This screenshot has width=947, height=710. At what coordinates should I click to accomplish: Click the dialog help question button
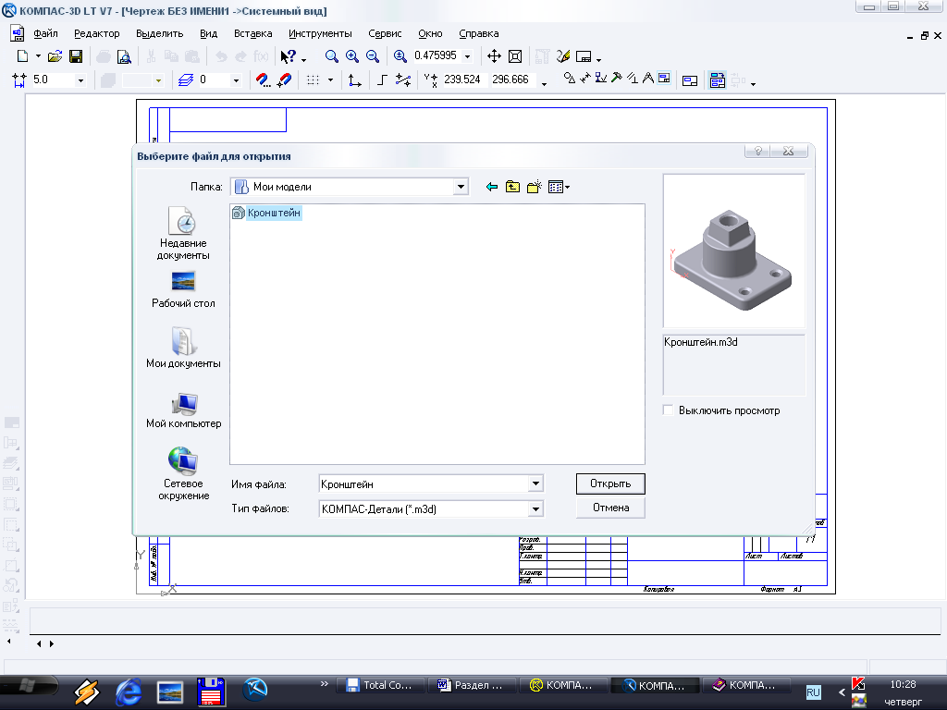tap(757, 151)
